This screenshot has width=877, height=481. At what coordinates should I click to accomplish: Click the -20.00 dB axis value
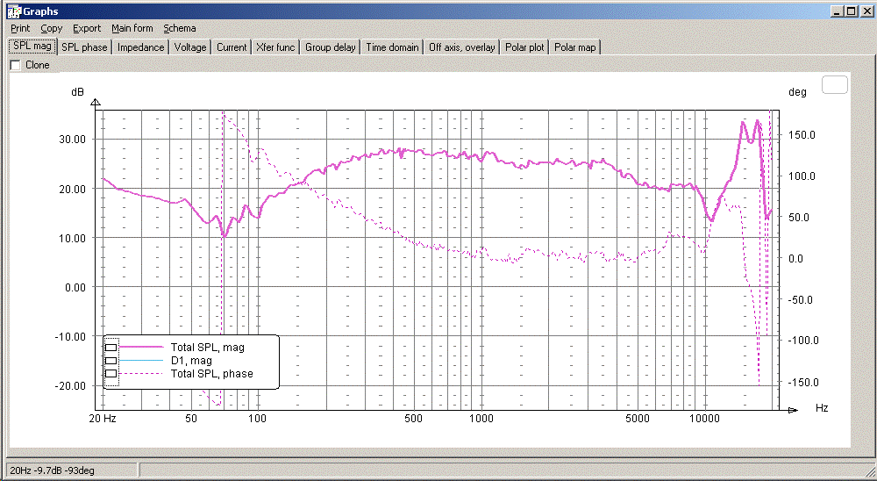(70, 386)
